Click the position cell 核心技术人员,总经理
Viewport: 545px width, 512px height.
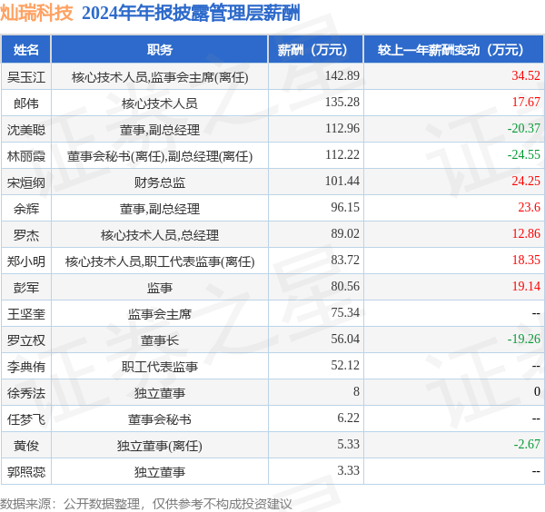tap(160, 235)
